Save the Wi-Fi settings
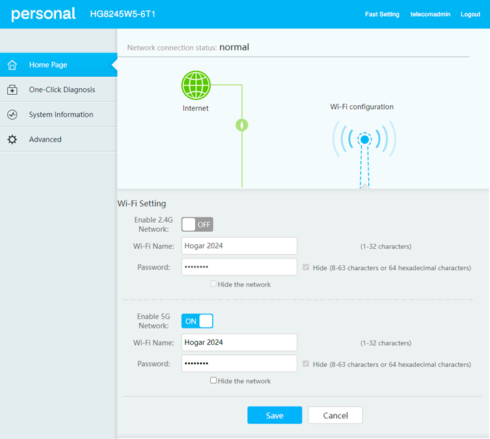Image resolution: width=490 pixels, height=439 pixels. point(275,416)
